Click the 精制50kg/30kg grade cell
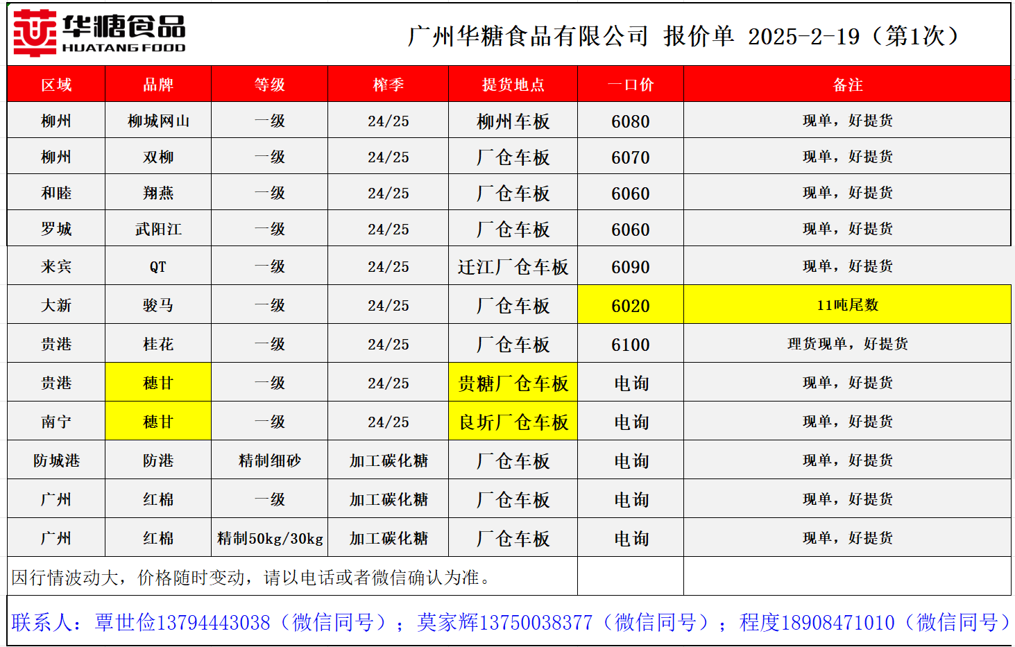 [269, 538]
